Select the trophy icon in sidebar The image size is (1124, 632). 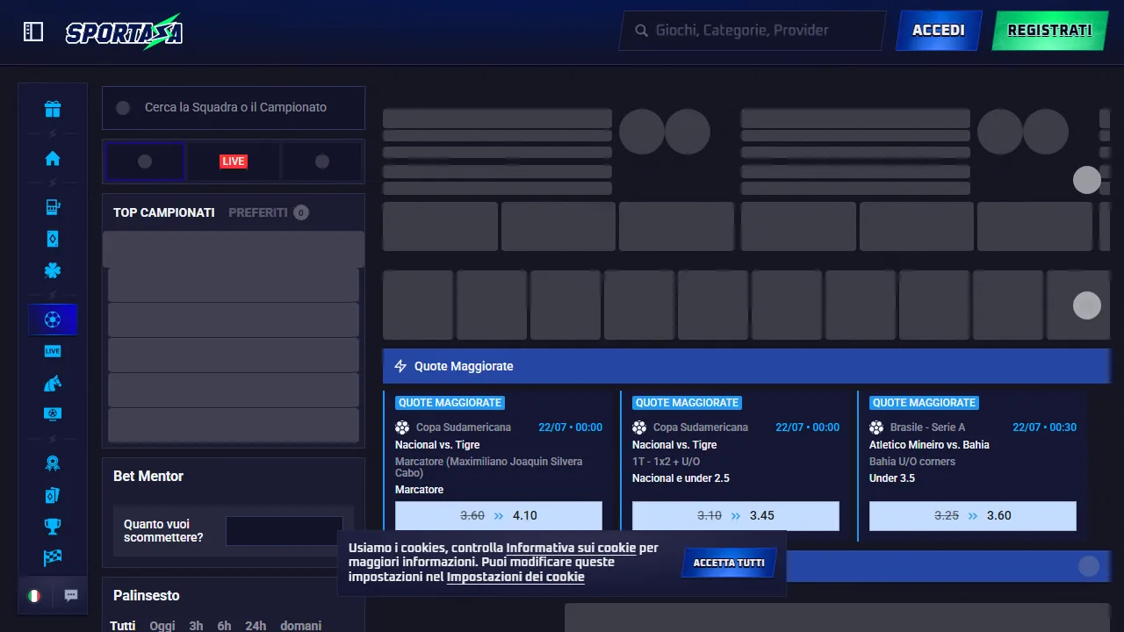coord(53,527)
